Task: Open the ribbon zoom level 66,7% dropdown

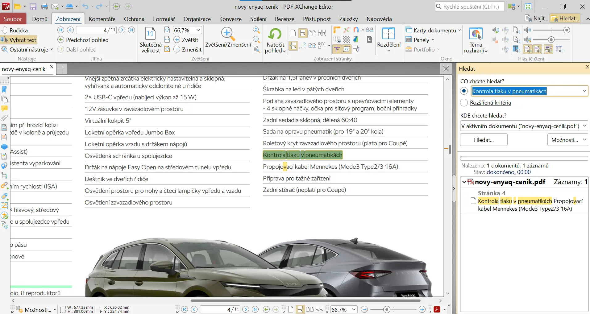Action: tap(198, 30)
